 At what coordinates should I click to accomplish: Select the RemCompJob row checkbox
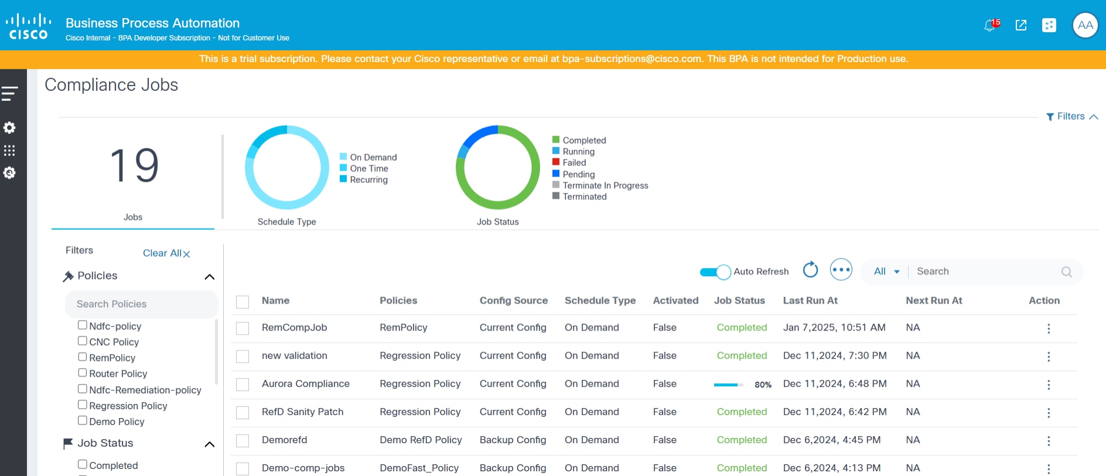click(243, 328)
